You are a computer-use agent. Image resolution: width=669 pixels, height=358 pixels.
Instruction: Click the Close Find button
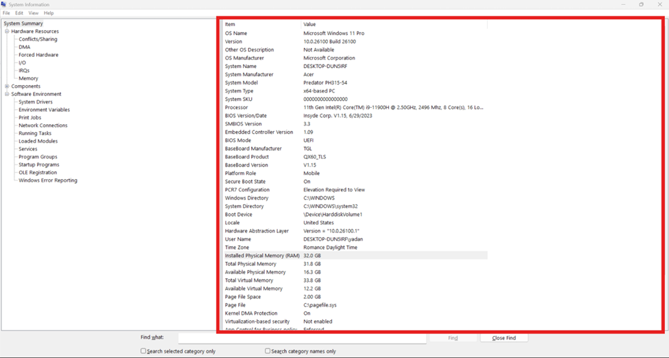tap(504, 338)
